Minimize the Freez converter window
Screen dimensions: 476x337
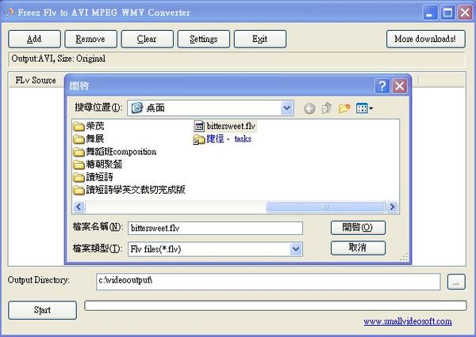tap(430, 13)
